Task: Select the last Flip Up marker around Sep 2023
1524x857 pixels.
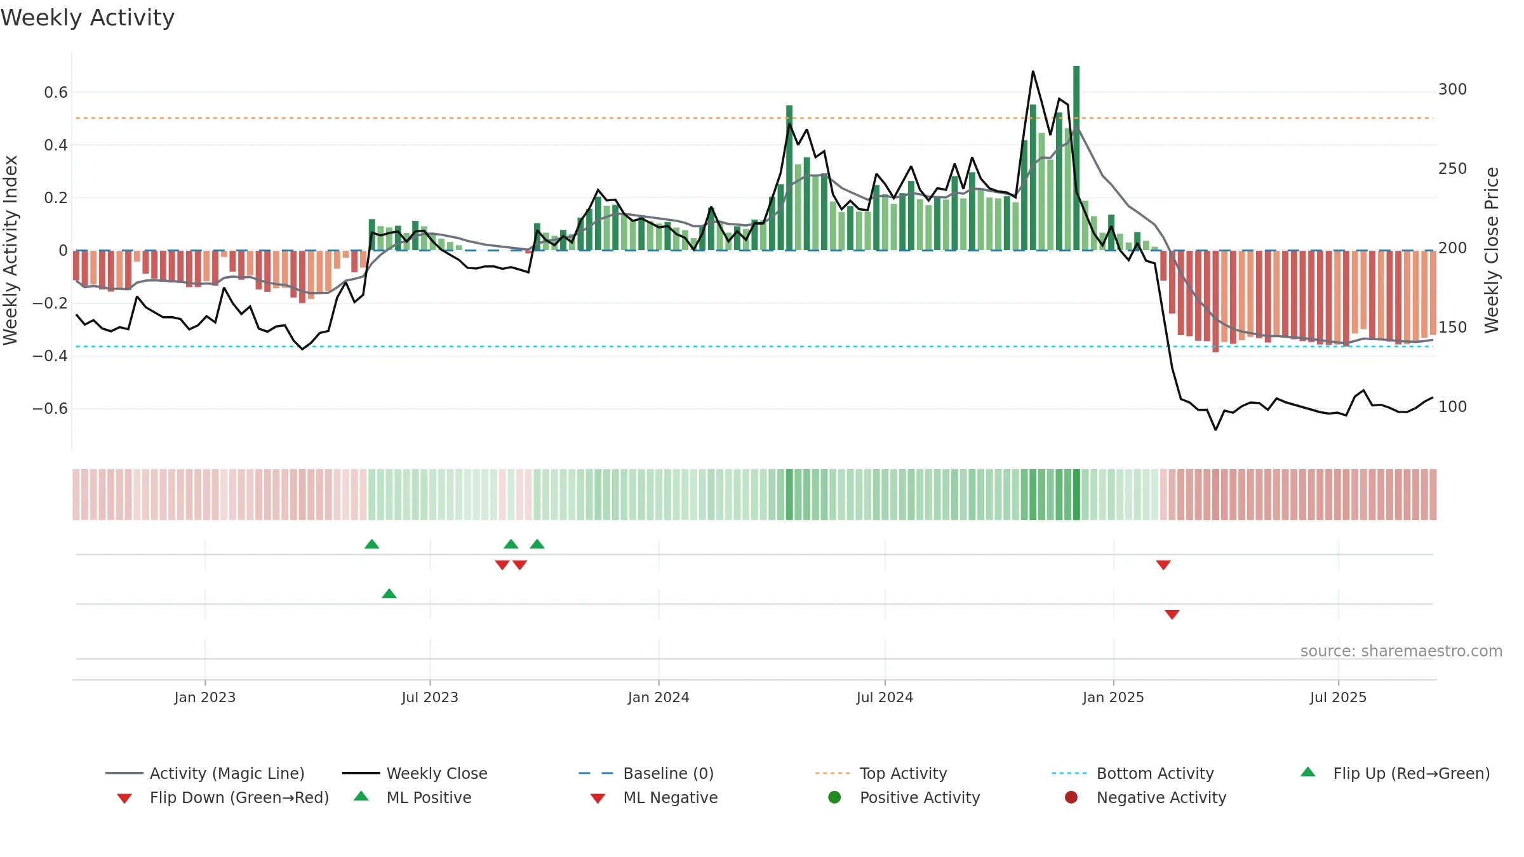Action: 537,544
